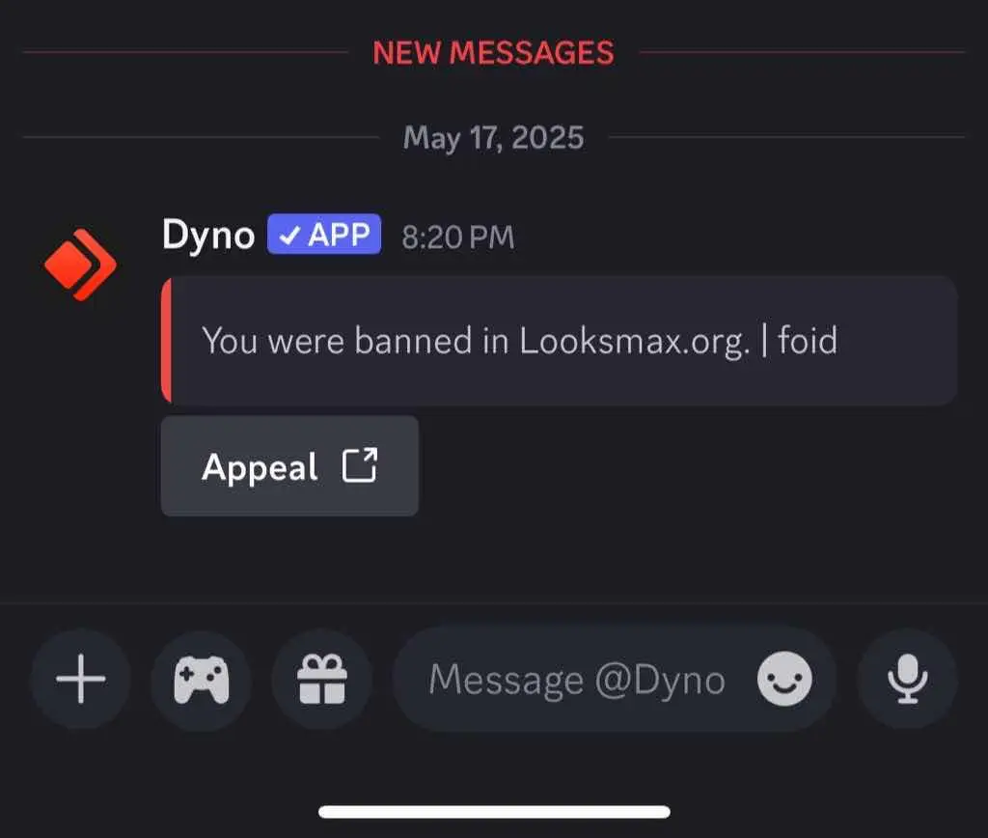Tap the red embed accent bar
Image resolution: width=988 pixels, height=838 pixels.
click(166, 341)
